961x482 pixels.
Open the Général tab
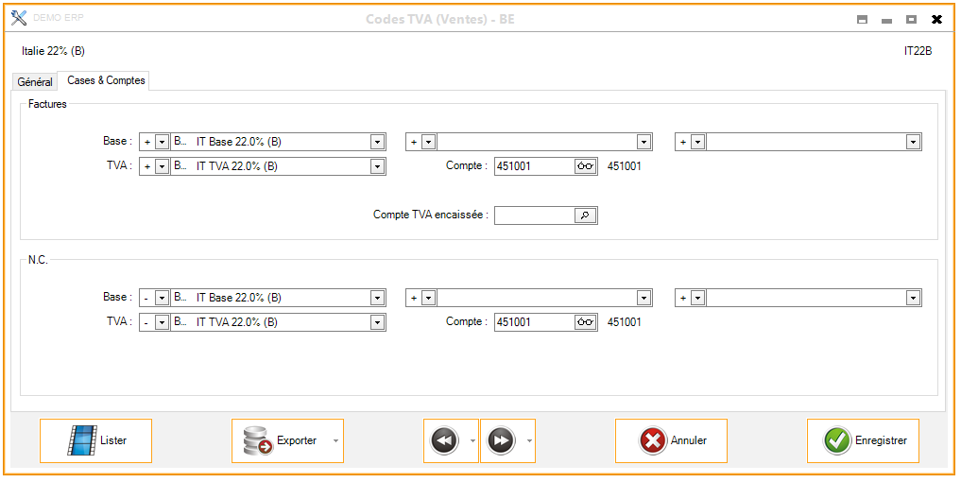coord(35,82)
